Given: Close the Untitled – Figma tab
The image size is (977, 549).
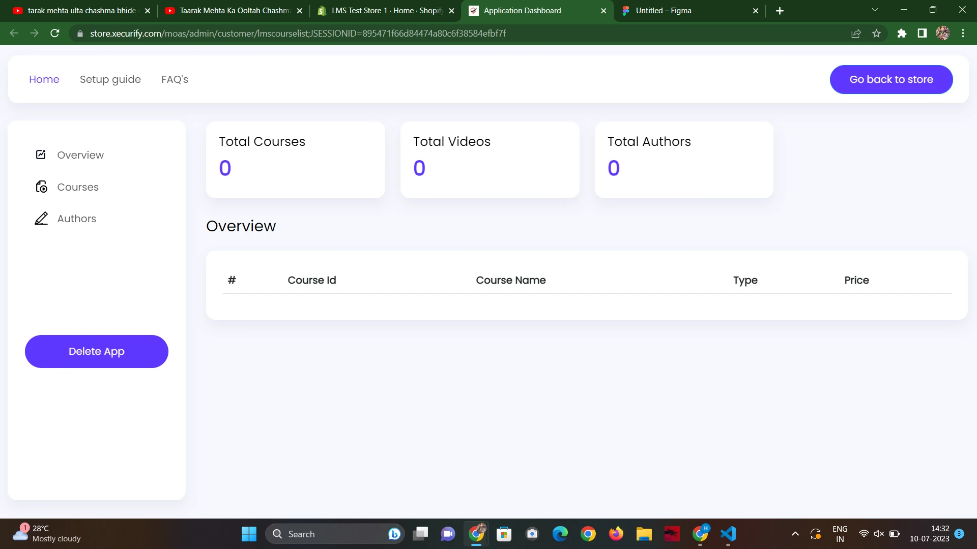Looking at the screenshot, I should coord(756,11).
